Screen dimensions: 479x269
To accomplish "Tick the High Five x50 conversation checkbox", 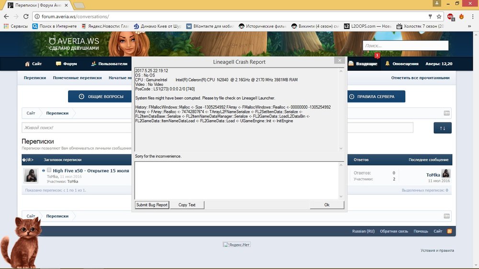I will click(x=49, y=170).
